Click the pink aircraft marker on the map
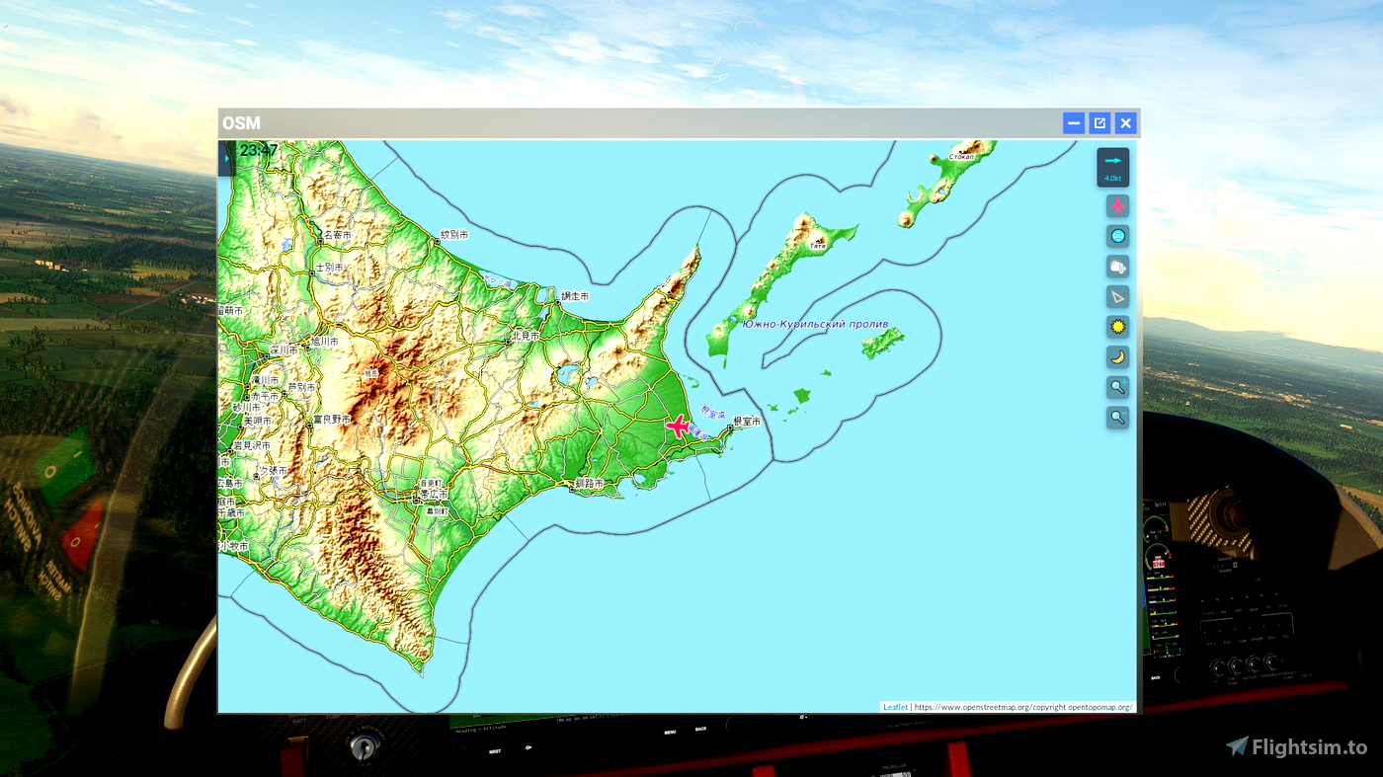The width and height of the screenshot is (1383, 777). point(678,427)
